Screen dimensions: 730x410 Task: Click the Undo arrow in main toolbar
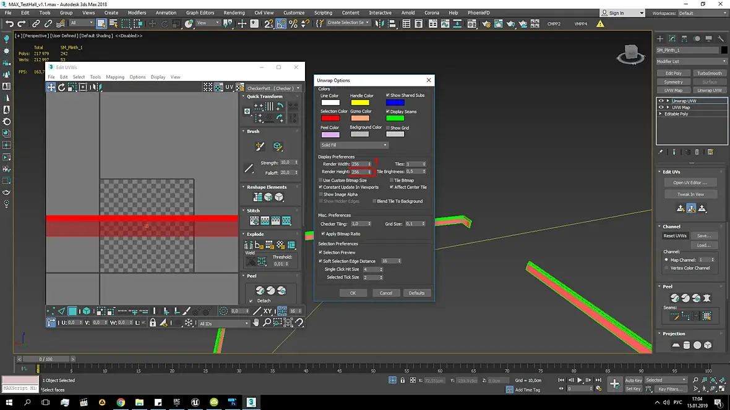pyautogui.click(x=9, y=23)
